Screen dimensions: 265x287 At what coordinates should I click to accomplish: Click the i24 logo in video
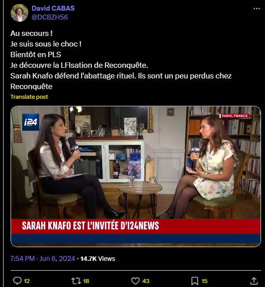tap(31, 122)
